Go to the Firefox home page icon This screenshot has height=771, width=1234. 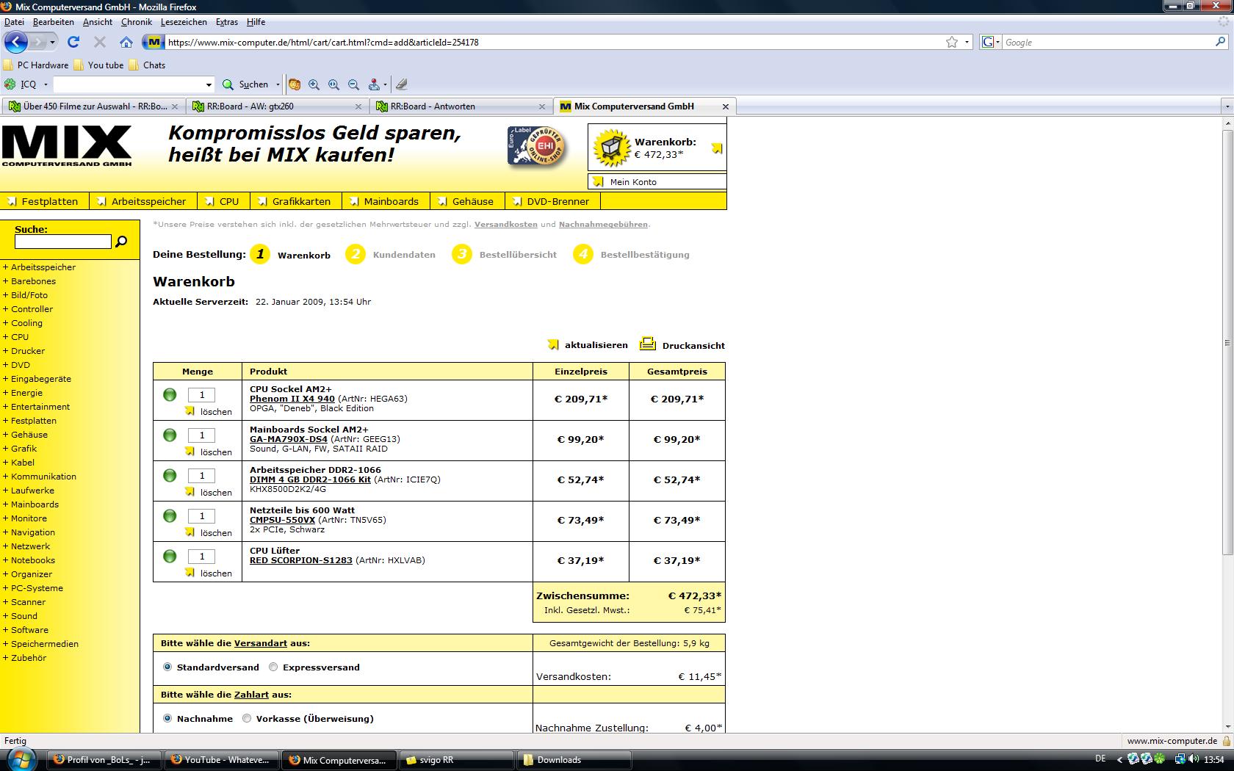pyautogui.click(x=126, y=42)
